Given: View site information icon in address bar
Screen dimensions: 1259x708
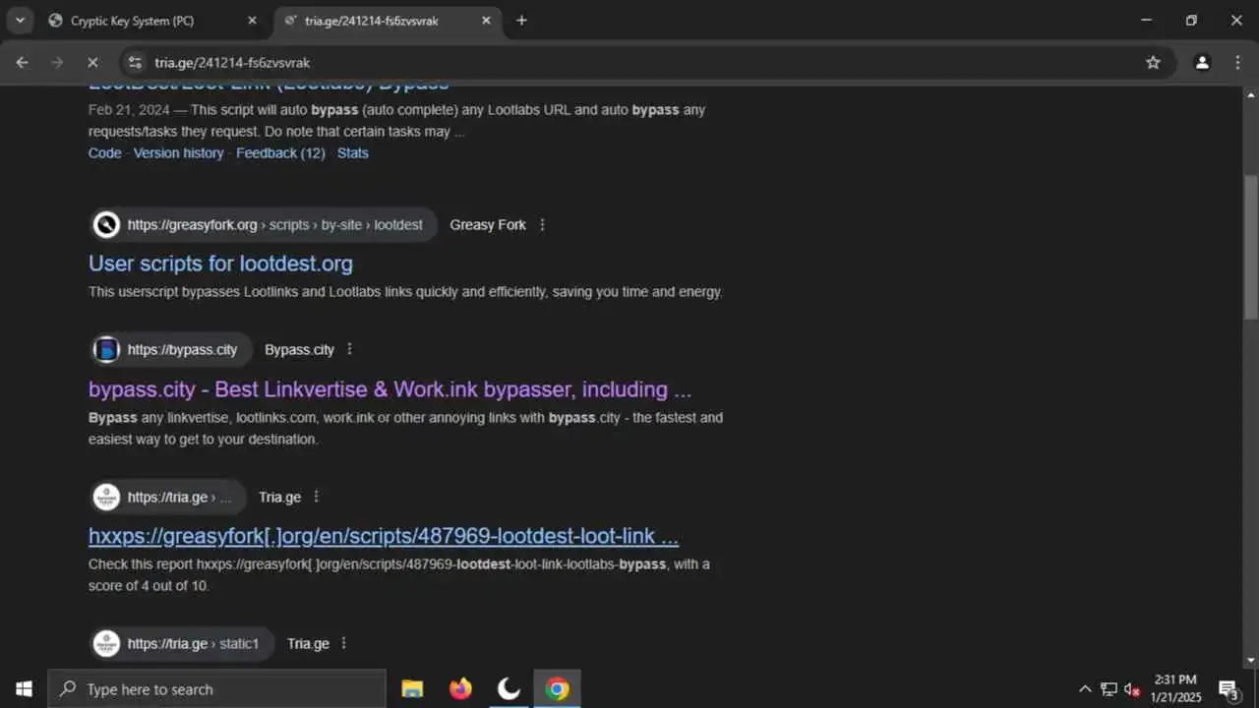Looking at the screenshot, I should [136, 62].
